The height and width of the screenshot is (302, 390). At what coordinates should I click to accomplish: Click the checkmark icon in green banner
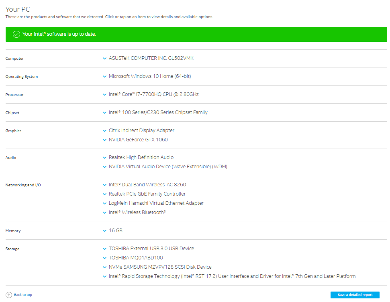point(16,34)
